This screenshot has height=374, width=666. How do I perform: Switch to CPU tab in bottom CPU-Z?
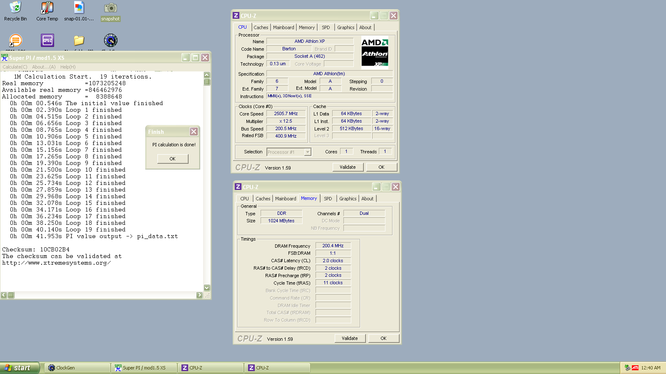245,199
